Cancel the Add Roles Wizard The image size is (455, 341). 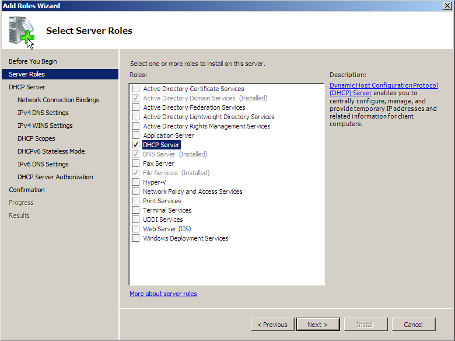[x=414, y=324]
